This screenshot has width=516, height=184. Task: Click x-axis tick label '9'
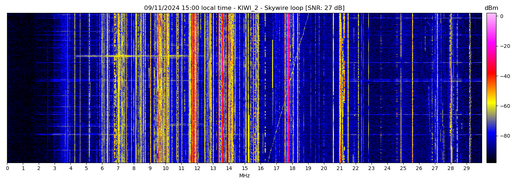(150, 169)
